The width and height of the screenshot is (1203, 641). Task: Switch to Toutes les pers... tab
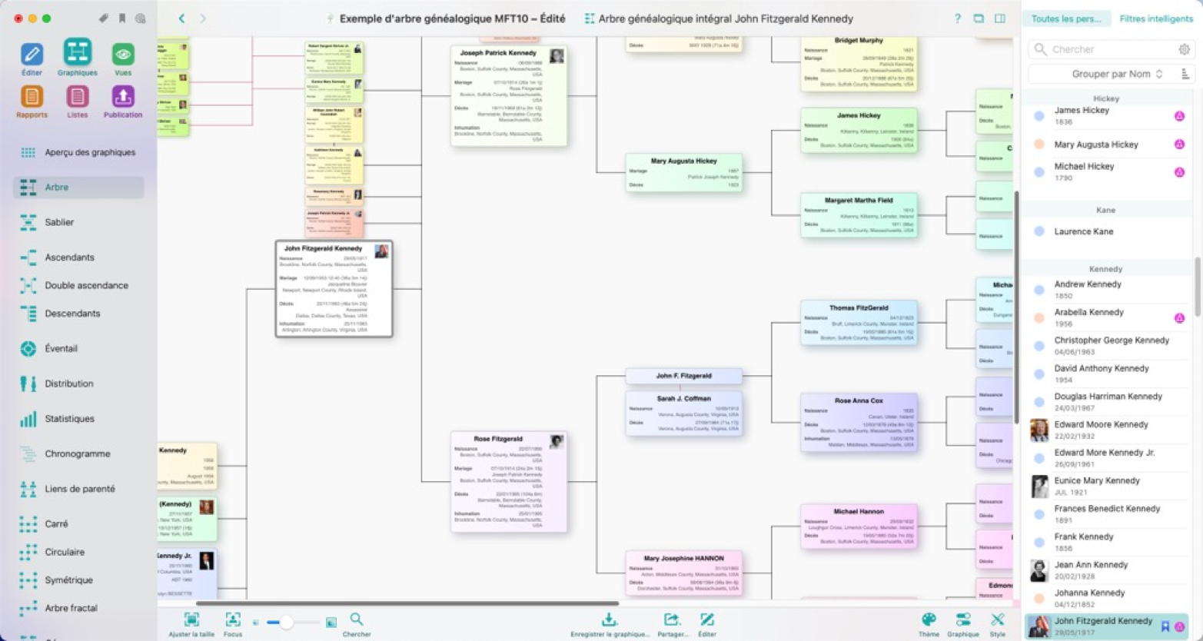pos(1065,18)
